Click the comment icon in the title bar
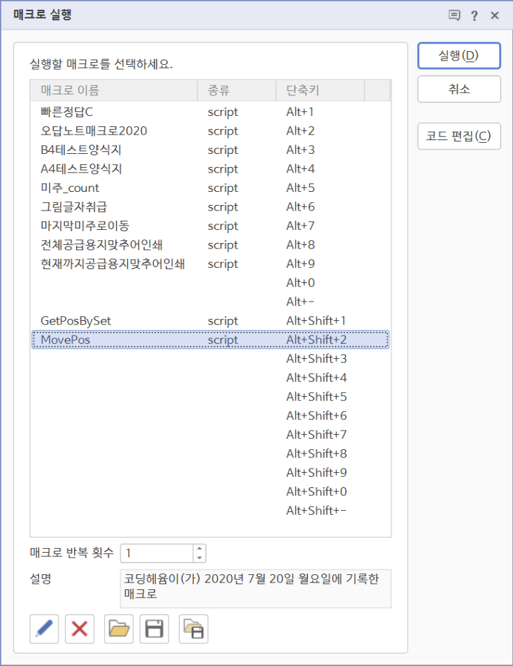Viewport: 513px width, 666px height. tap(454, 16)
